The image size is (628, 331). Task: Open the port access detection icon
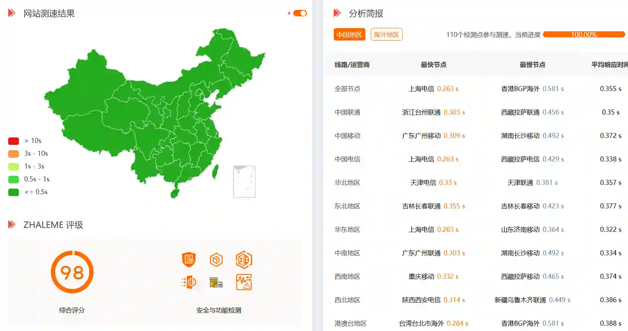tap(189, 282)
